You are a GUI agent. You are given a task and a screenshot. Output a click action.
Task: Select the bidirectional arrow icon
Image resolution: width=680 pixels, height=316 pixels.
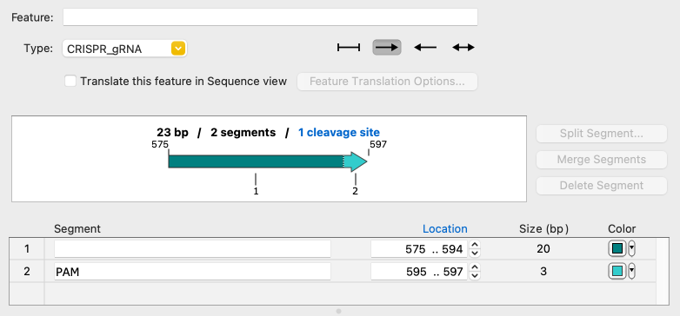[463, 48]
